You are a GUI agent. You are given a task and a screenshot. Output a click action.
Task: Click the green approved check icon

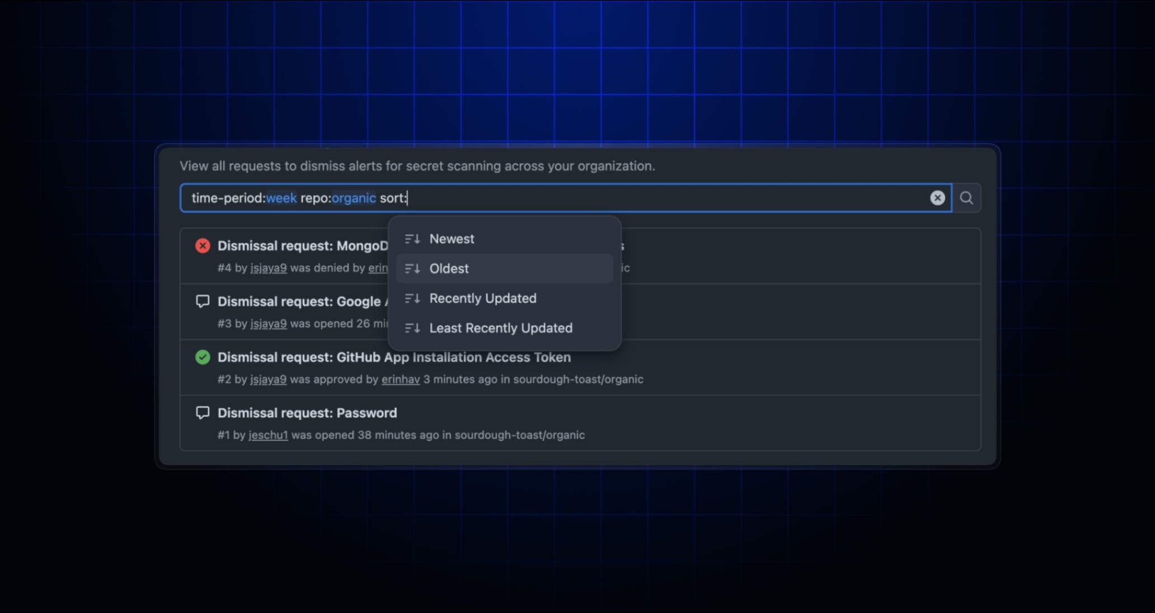click(203, 357)
